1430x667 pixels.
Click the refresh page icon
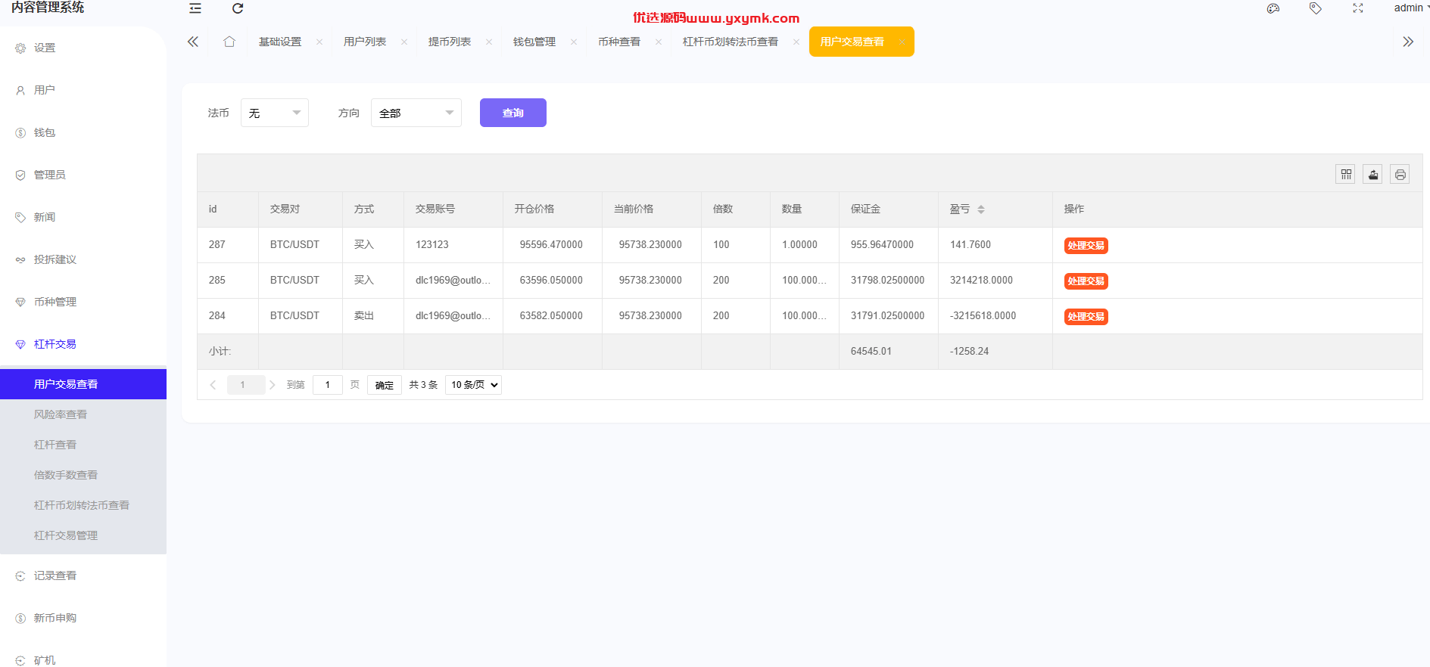click(x=238, y=8)
